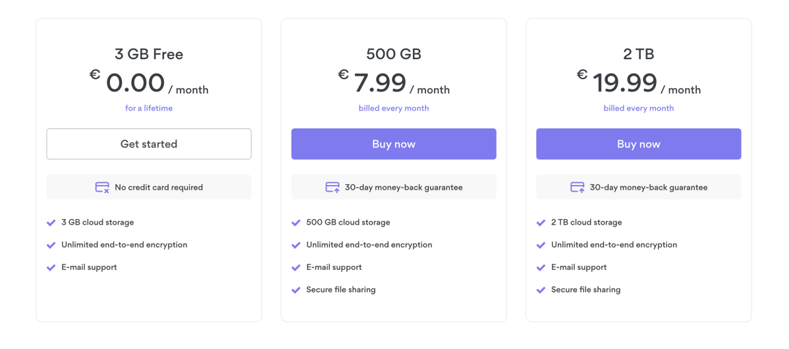Screen dimensions: 789x349
Task: Click money-back card icon in 2 TB plan
Action: tap(578, 188)
